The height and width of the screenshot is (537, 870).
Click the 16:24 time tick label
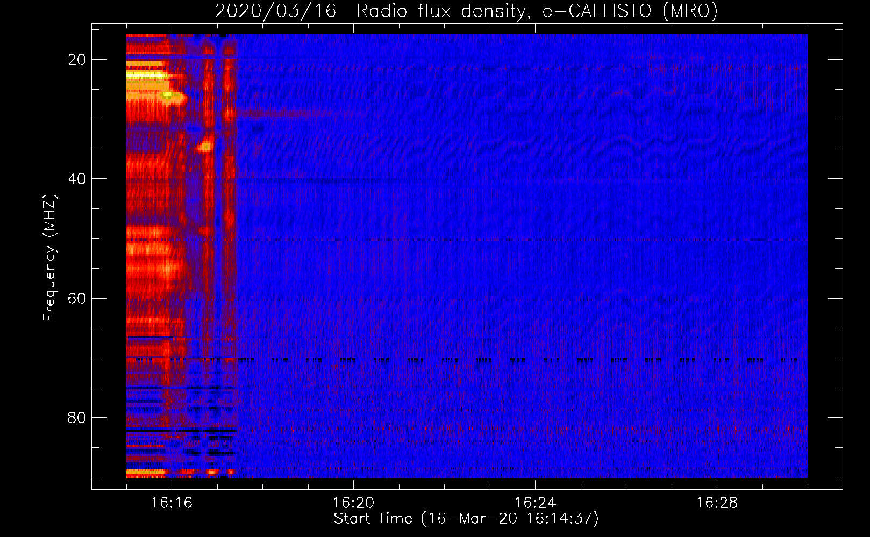pyautogui.click(x=535, y=503)
